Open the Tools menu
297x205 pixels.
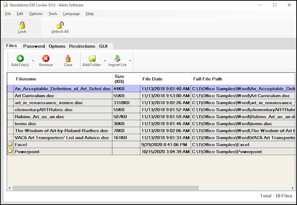click(x=53, y=14)
